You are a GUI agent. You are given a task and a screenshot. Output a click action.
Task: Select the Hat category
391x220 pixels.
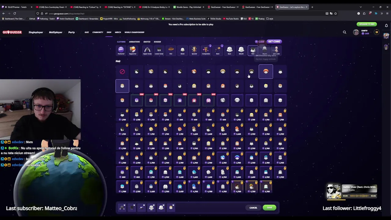pos(171,51)
